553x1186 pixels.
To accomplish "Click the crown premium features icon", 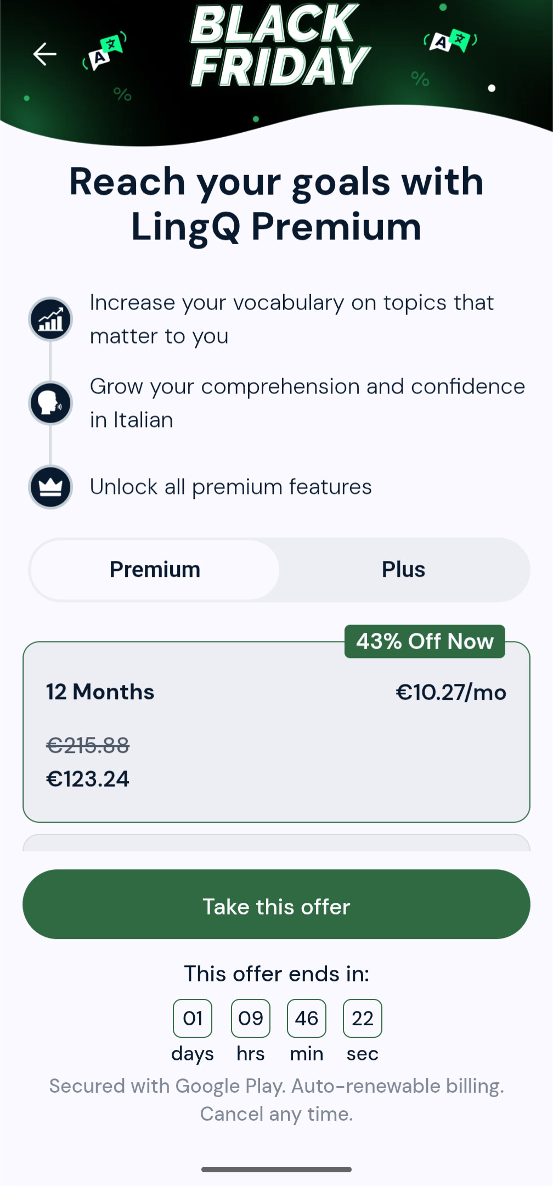I will pos(50,487).
